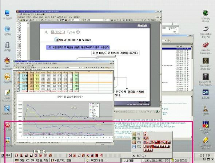Open the Need For Speed desktop shortcut

[x=206, y=48]
